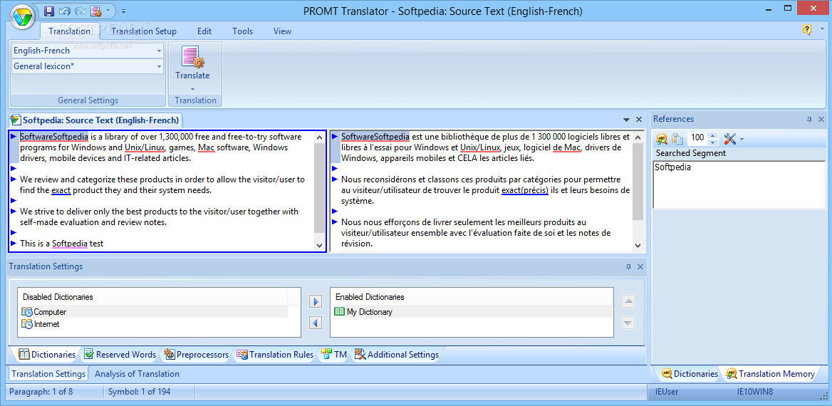The width and height of the screenshot is (832, 406).
Task: Click 'Paragraph: 1 of 8' in status bar
Action: 42,392
